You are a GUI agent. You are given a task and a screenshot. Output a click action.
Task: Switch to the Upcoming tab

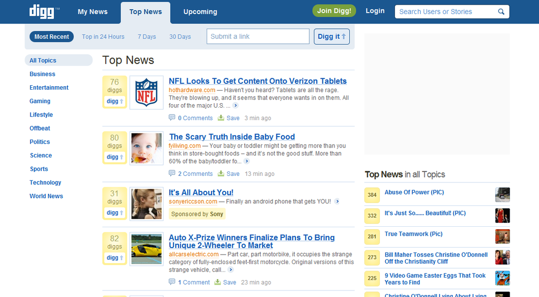pos(200,11)
